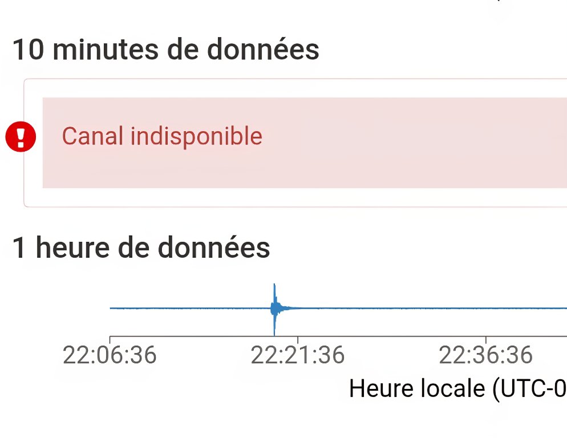Select the 22:36:36 time axis label
The width and height of the screenshot is (567, 438).
pos(485,356)
